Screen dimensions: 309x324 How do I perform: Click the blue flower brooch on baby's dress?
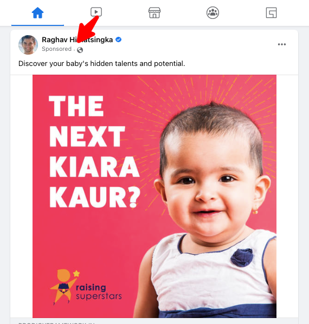[x=242, y=257]
